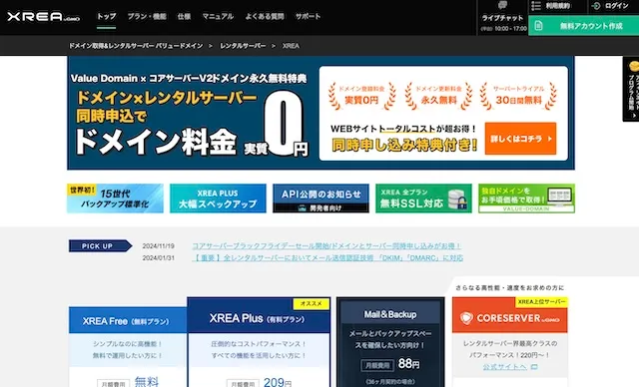Screen dimensions: 639x387
Task: Click the orange 詳しくはコチラ button
Action: pyautogui.click(x=520, y=139)
